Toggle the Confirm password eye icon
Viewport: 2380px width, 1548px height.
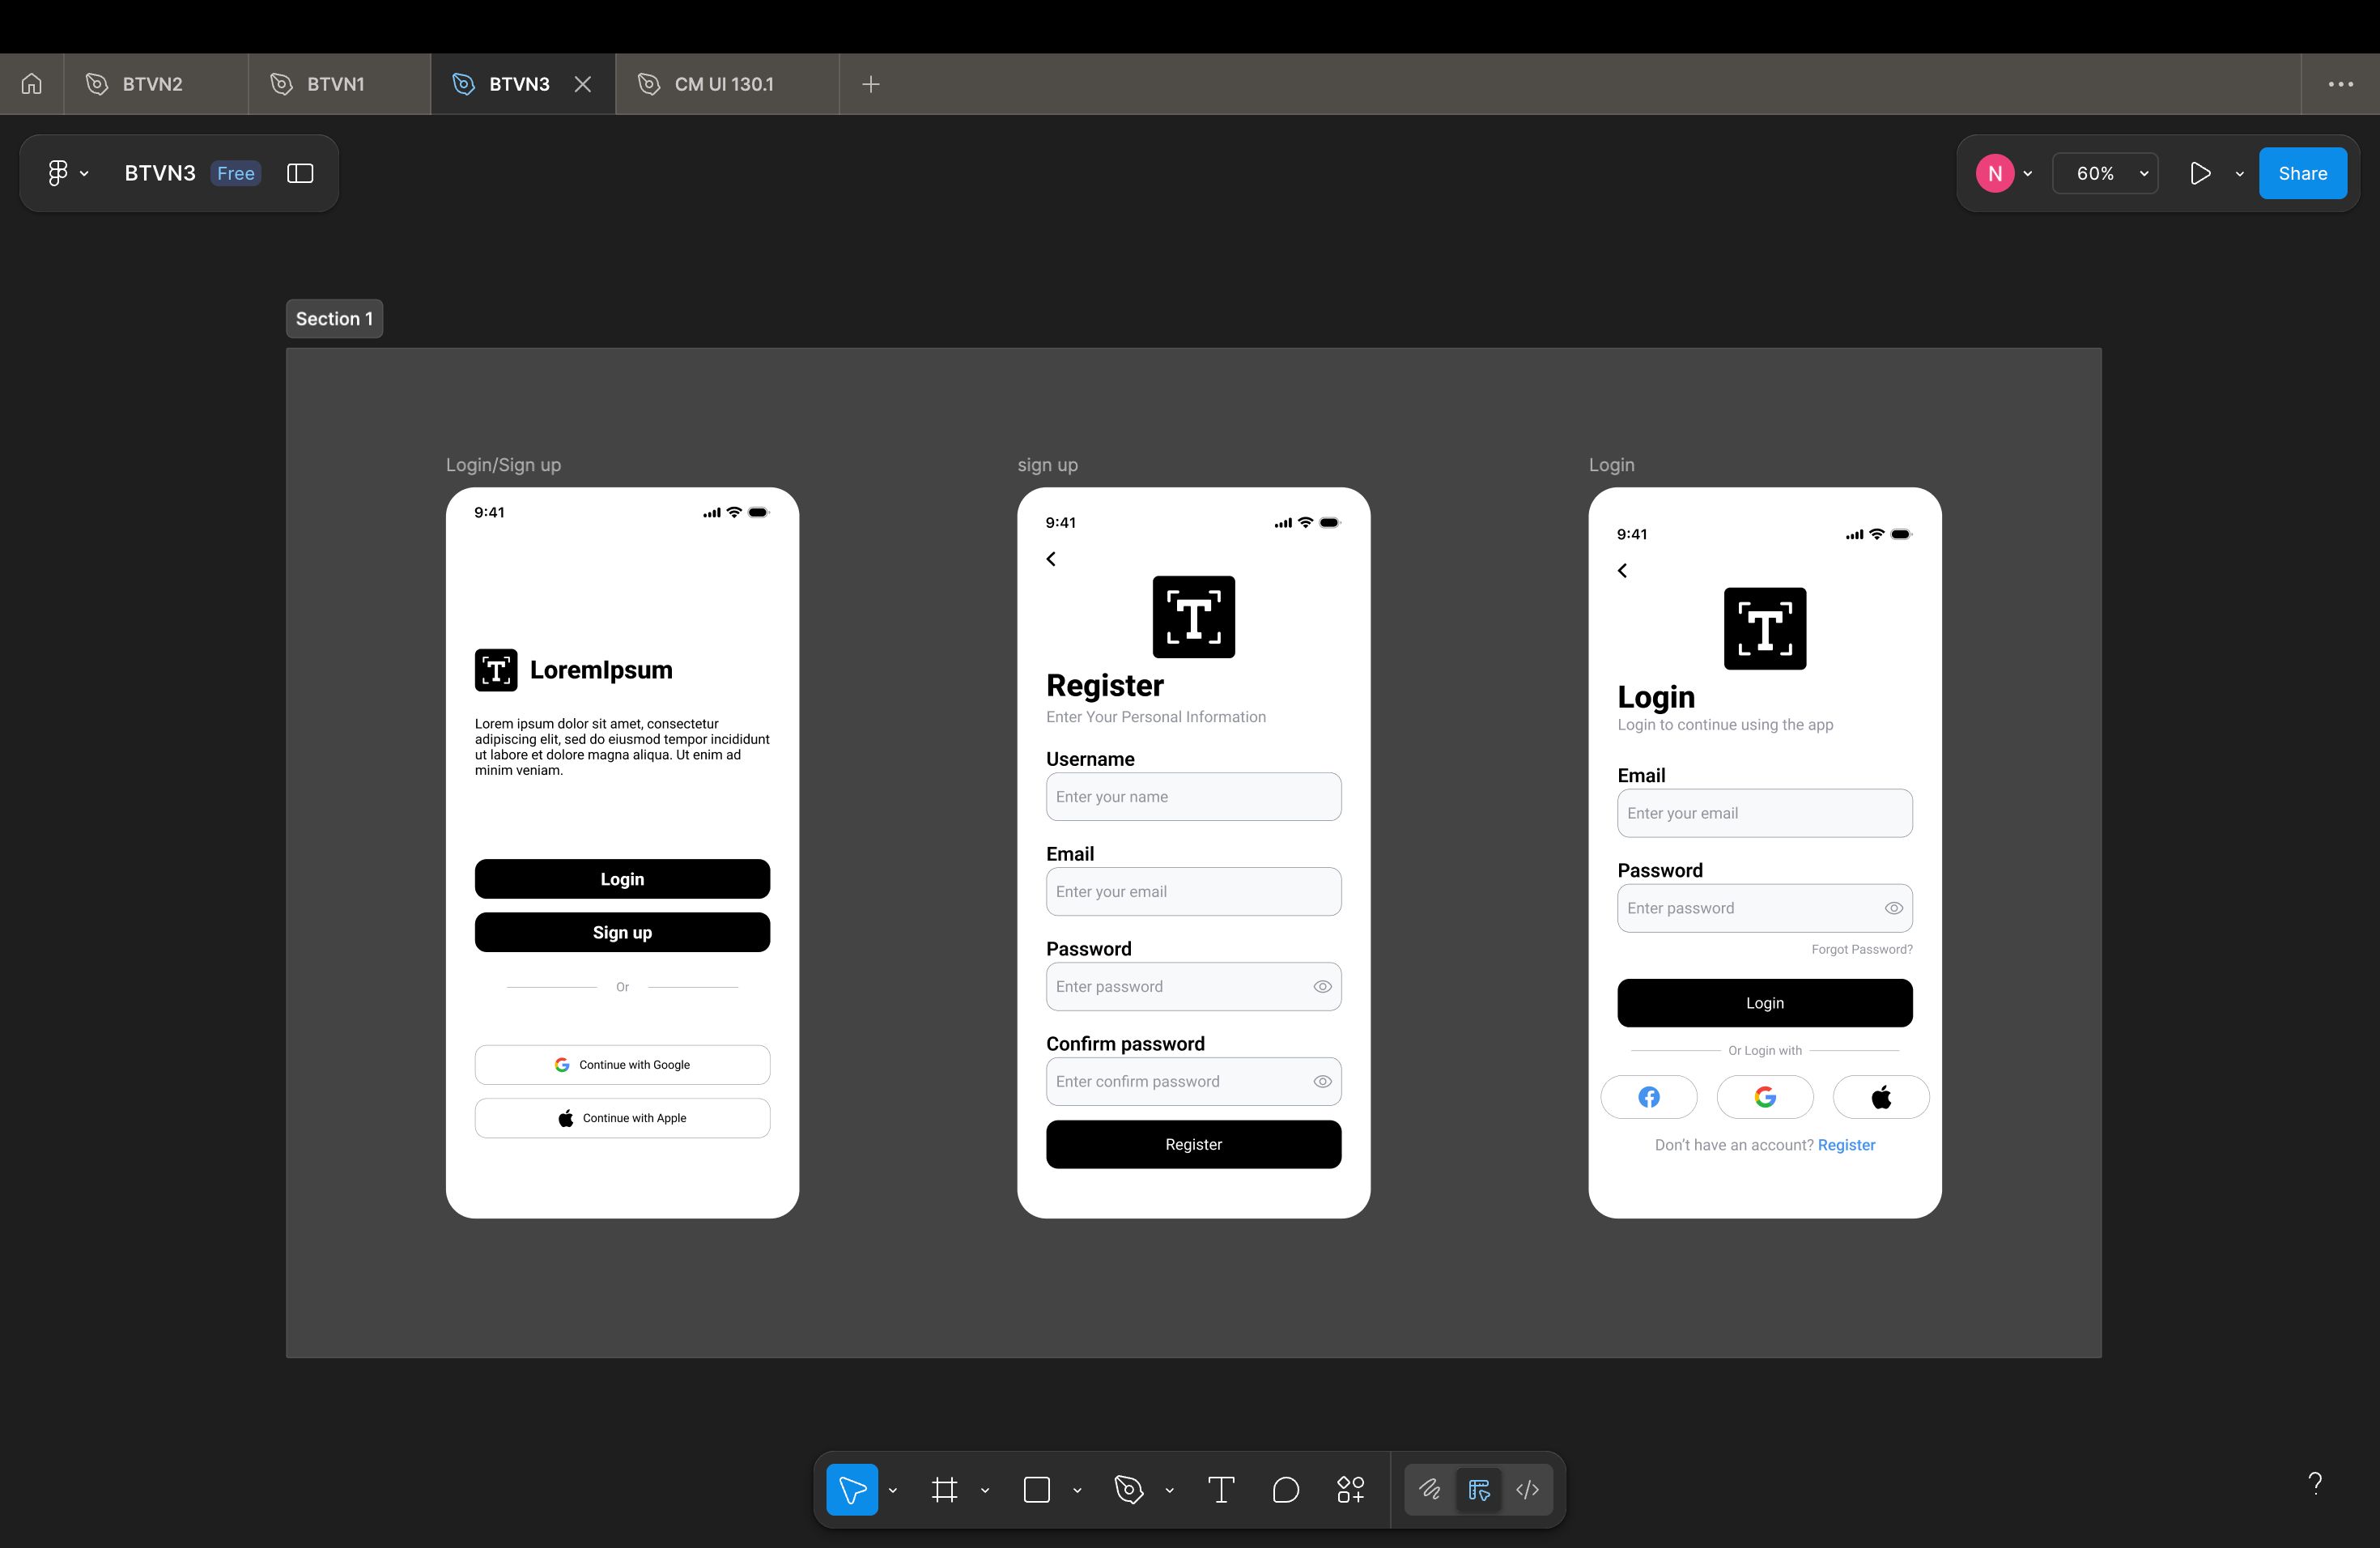pyautogui.click(x=1322, y=1082)
